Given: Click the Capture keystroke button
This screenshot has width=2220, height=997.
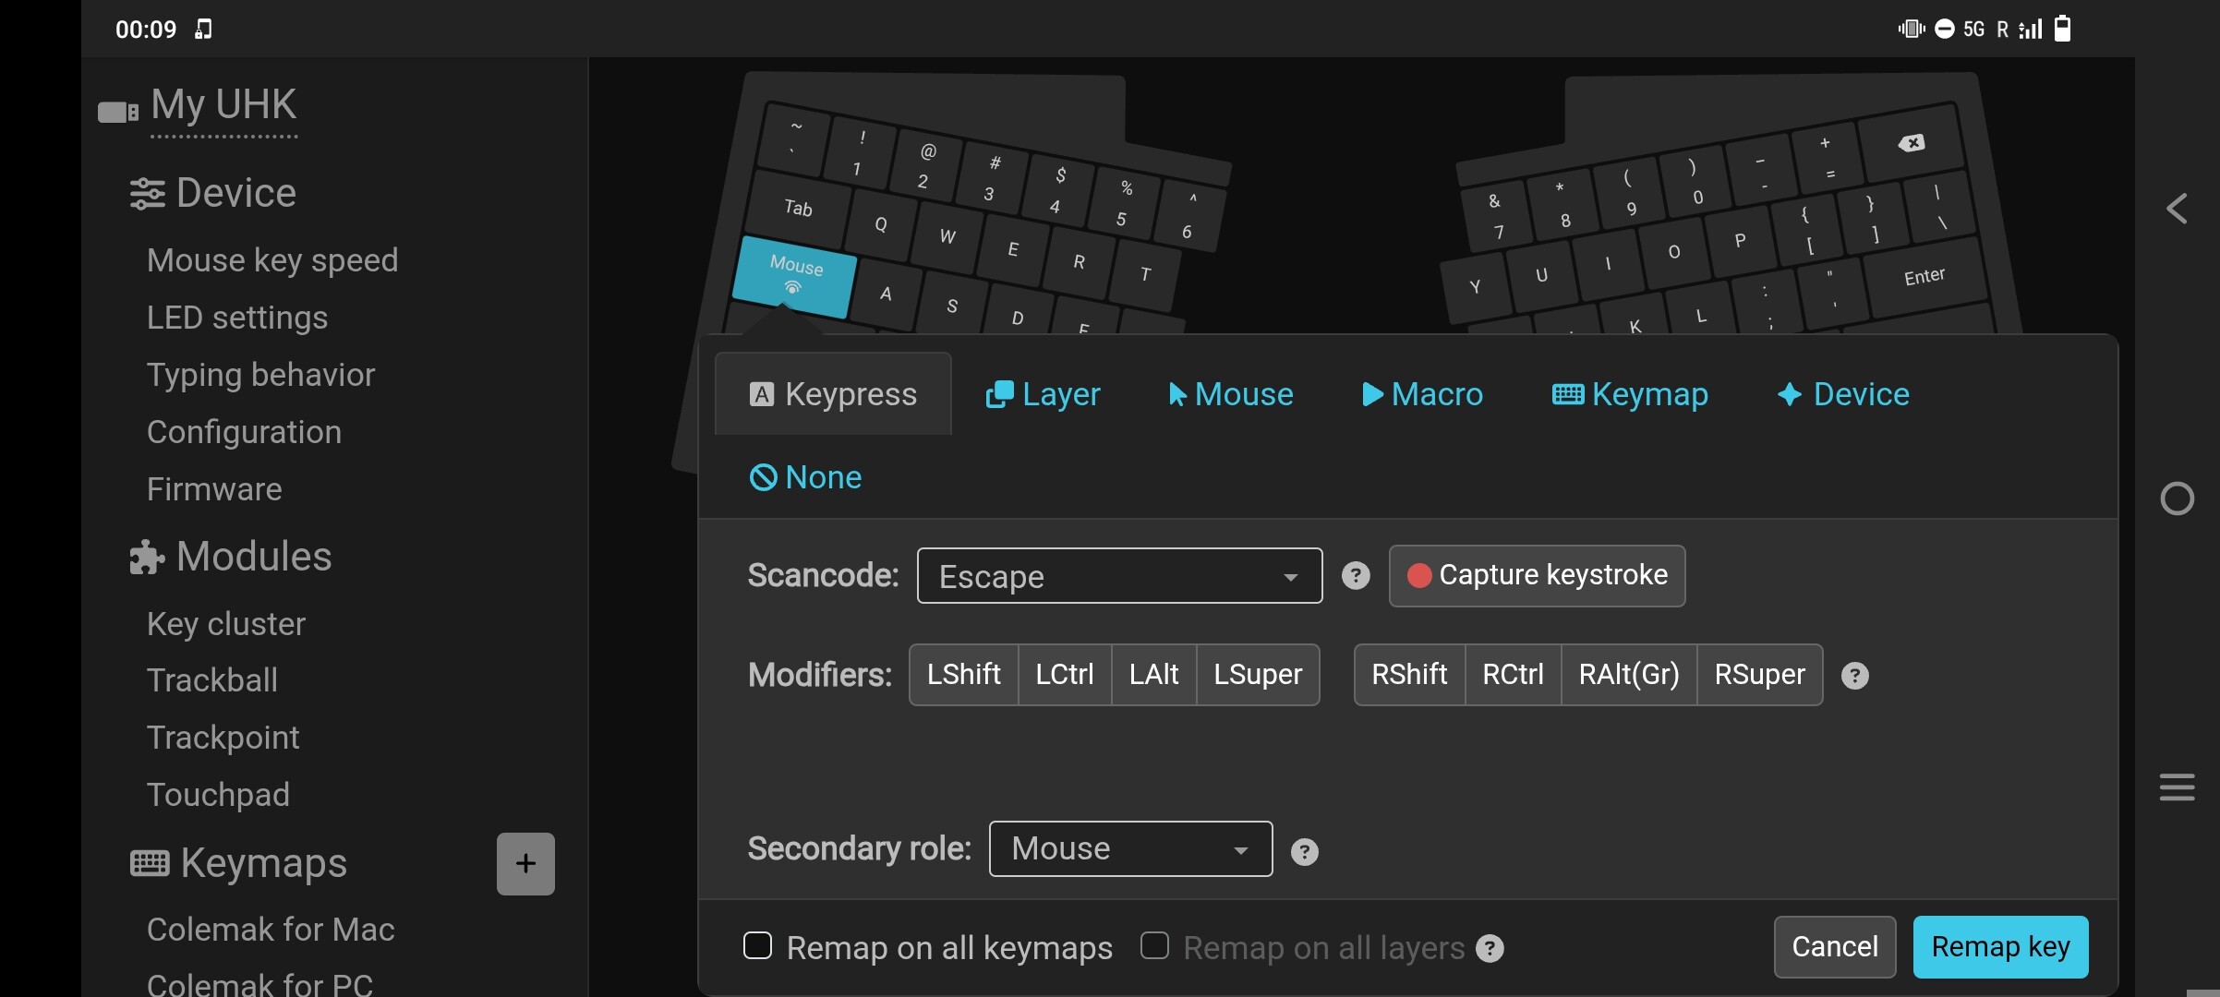Looking at the screenshot, I should click(x=1537, y=576).
